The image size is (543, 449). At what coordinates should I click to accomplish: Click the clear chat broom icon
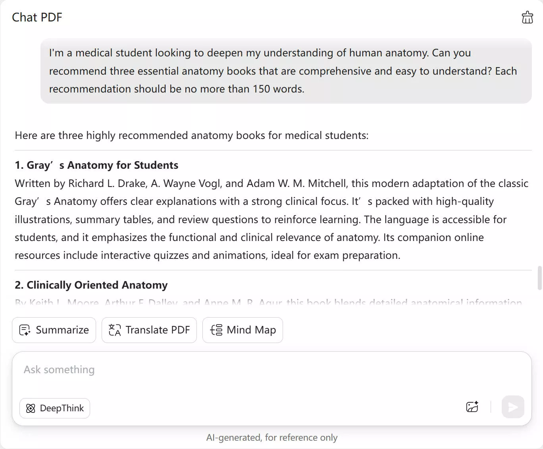[x=527, y=17]
